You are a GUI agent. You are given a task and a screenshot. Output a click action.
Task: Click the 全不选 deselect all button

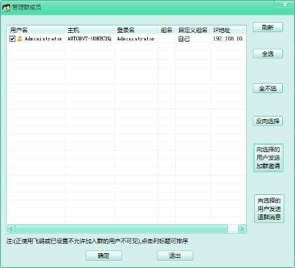click(x=268, y=88)
